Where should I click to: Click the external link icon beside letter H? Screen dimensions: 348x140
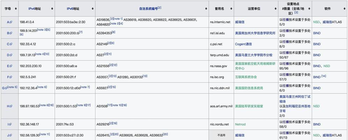click(x=11, y=106)
